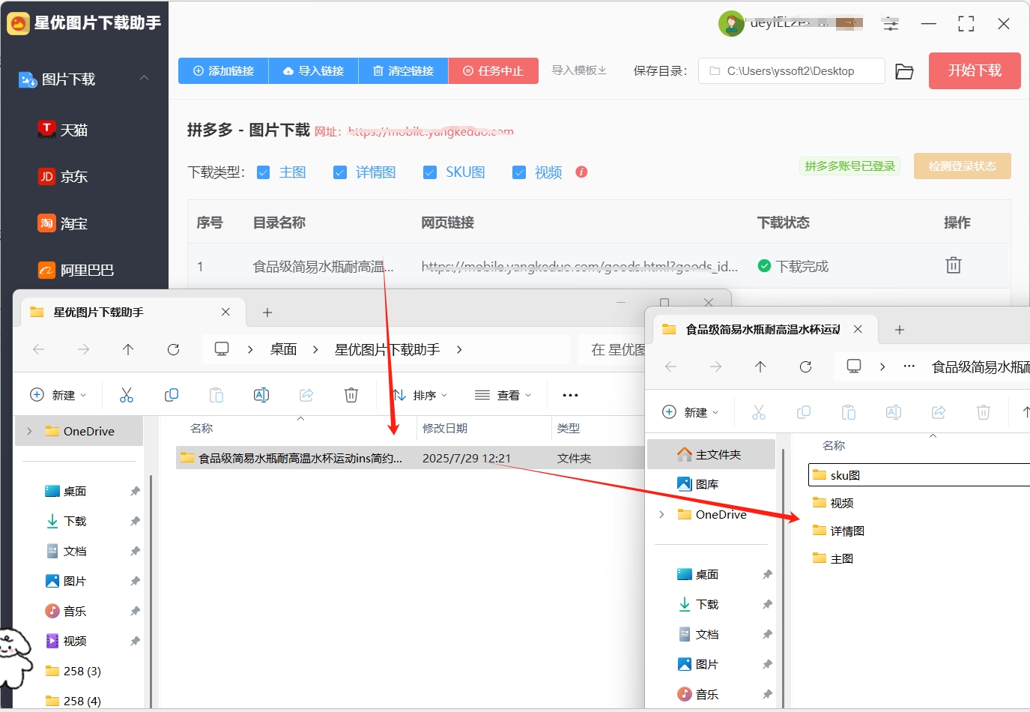
Task: Start download with 开始下载 button
Action: click(x=975, y=70)
